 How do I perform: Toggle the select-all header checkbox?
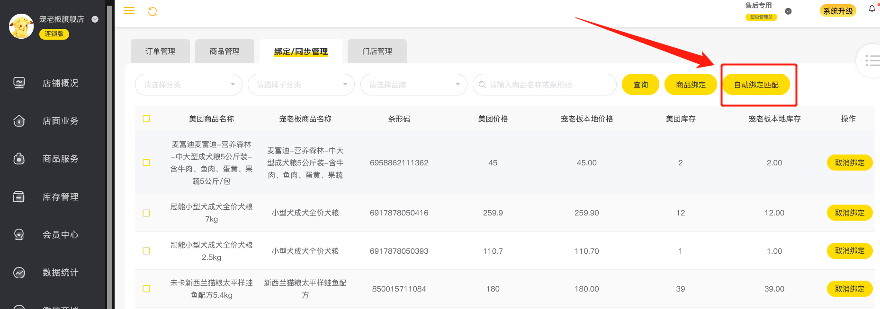(x=146, y=119)
